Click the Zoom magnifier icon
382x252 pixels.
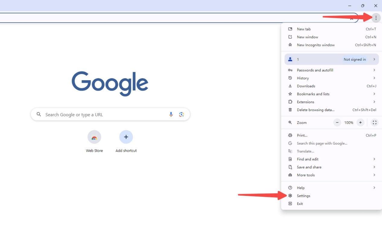point(290,123)
